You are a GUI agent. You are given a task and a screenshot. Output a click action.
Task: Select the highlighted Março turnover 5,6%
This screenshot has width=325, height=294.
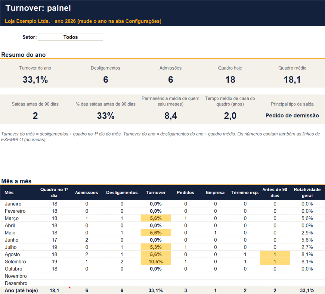coord(156,218)
